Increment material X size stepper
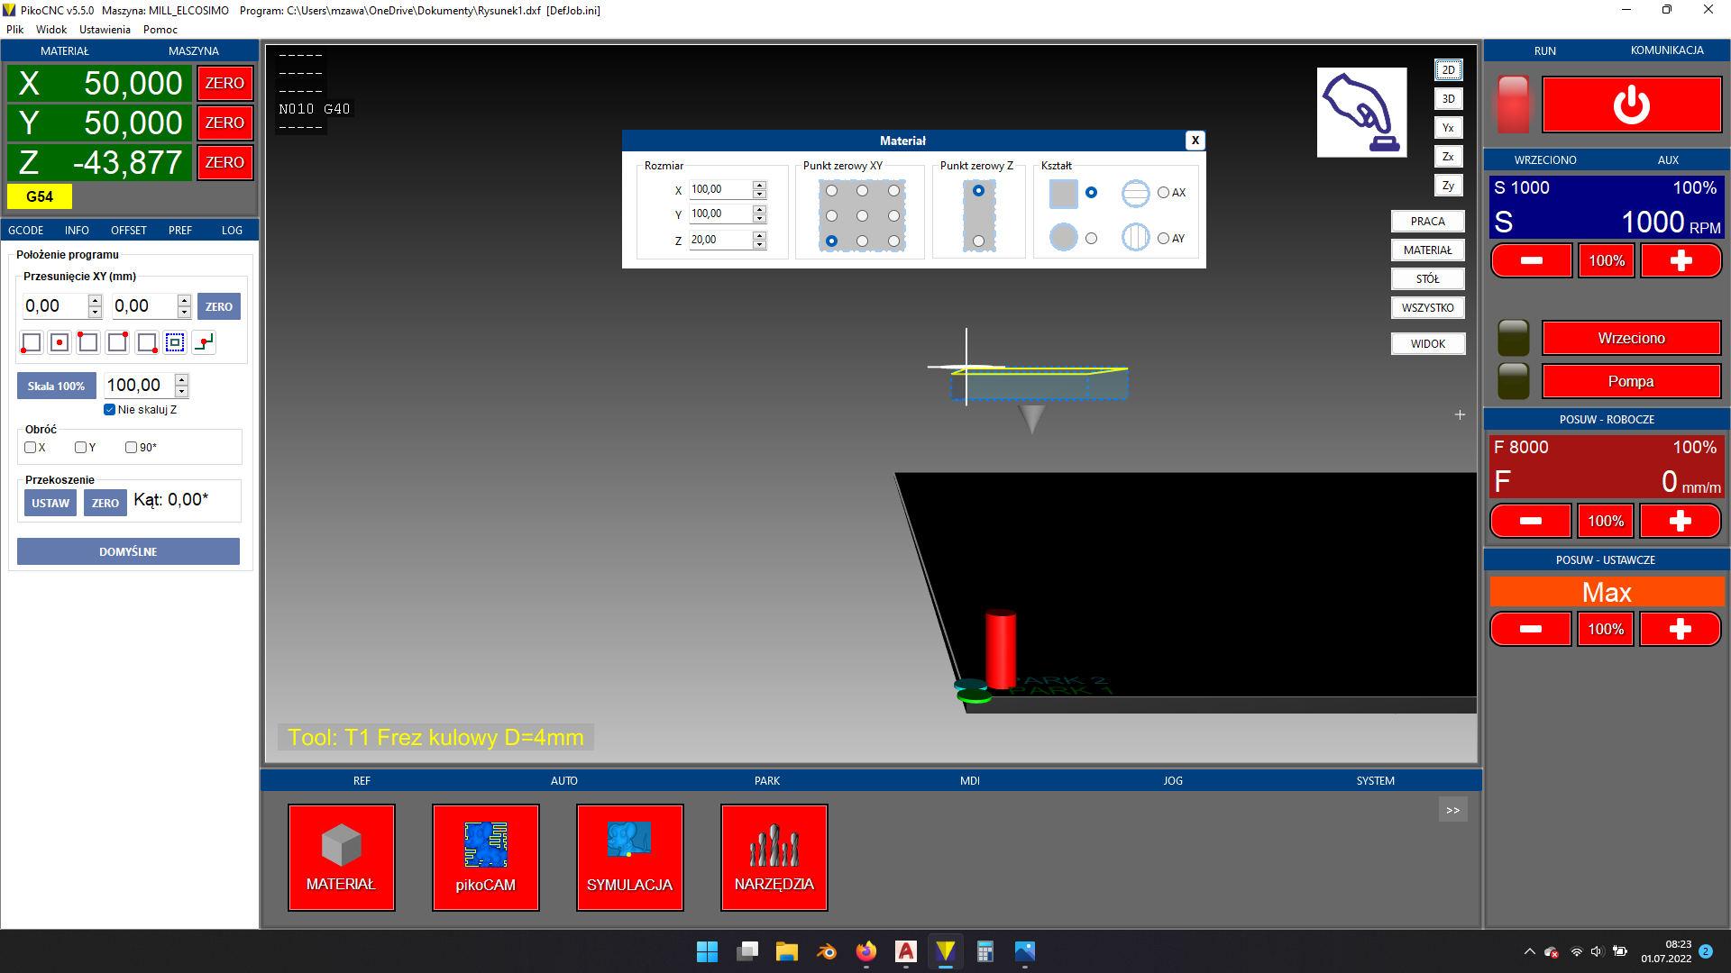 759,185
